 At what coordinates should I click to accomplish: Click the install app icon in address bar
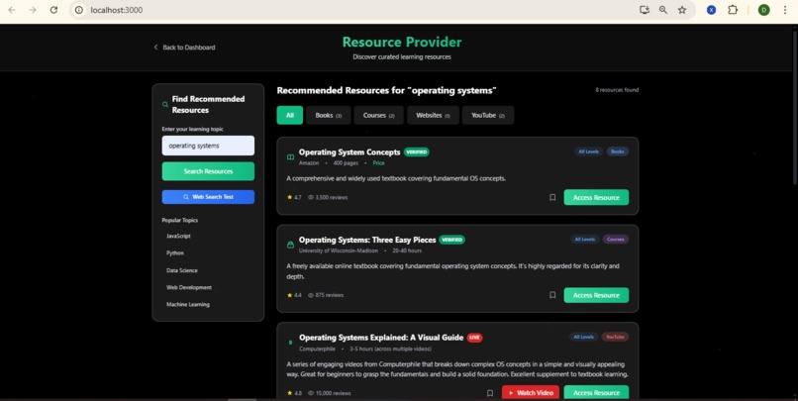[x=645, y=10]
